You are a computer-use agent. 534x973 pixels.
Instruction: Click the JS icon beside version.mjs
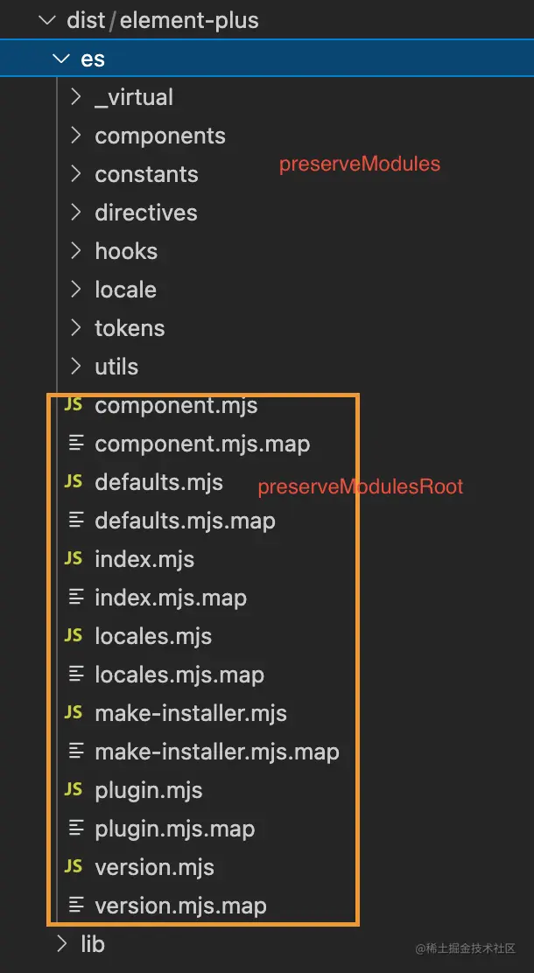pyautogui.click(x=74, y=867)
